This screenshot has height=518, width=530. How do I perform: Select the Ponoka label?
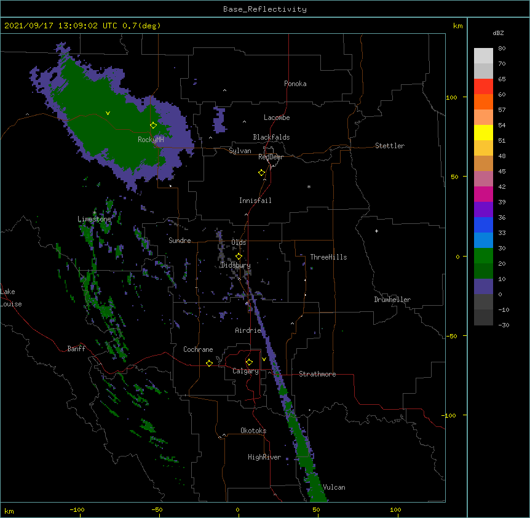click(295, 84)
